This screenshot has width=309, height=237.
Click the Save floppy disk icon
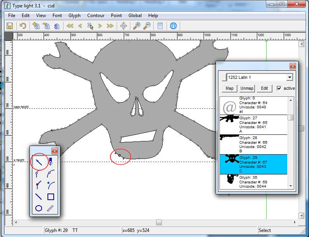(x=10, y=26)
